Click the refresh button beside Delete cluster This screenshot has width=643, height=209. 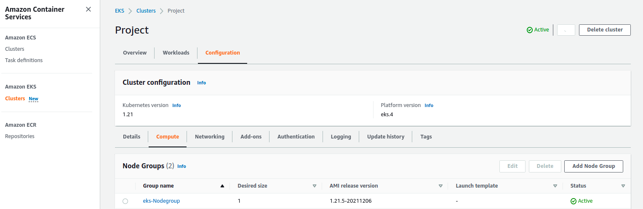tap(566, 30)
